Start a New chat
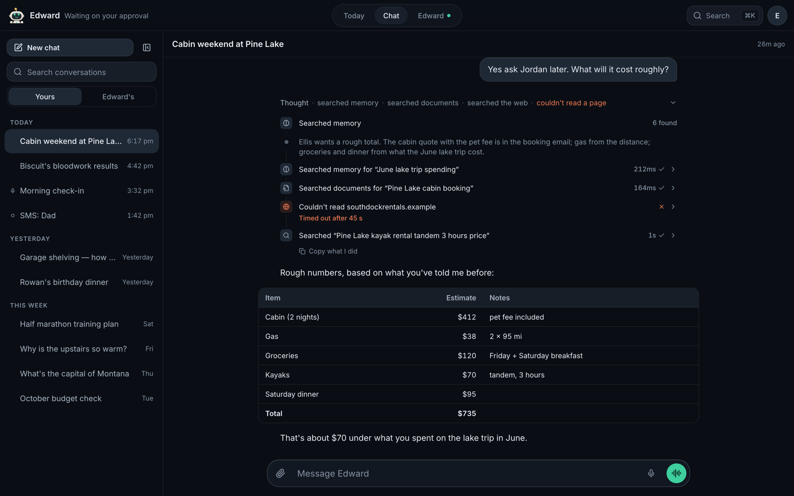The width and height of the screenshot is (794, 496). (x=70, y=48)
